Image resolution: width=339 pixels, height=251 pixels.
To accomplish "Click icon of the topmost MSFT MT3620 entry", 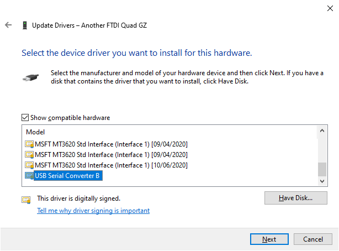I will [x=29, y=144].
